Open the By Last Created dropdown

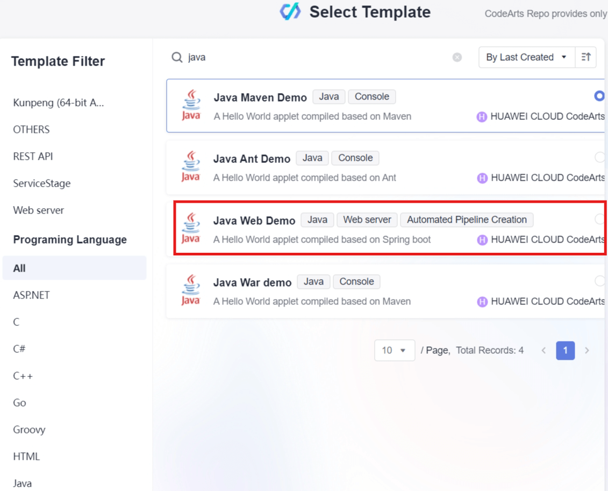526,57
